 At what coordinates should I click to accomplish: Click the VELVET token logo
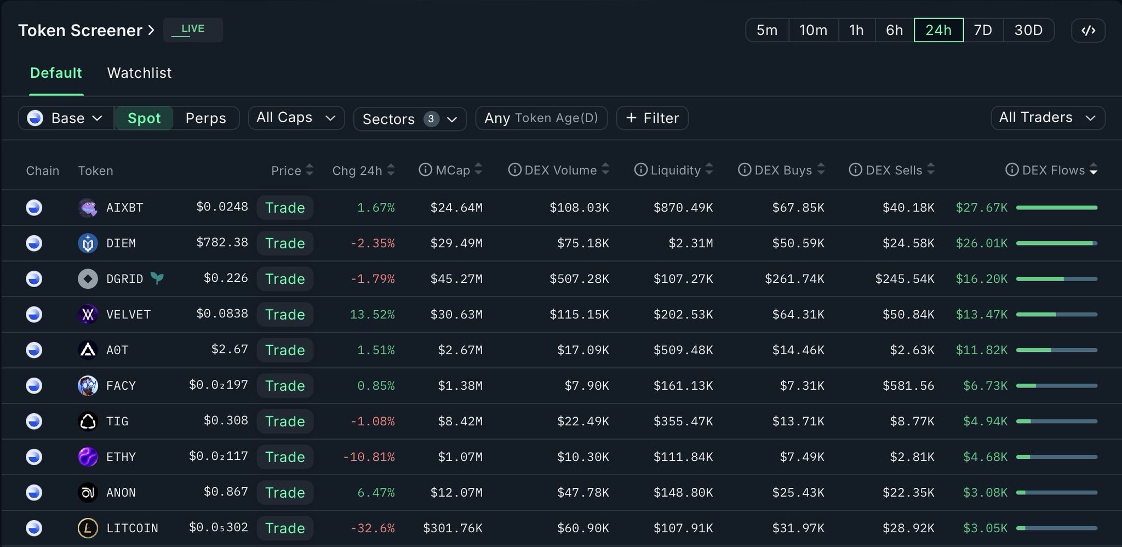coord(88,315)
